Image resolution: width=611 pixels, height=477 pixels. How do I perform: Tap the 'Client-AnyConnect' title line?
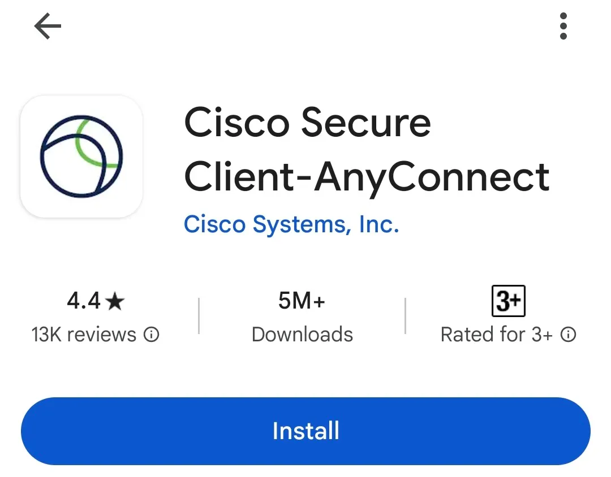(367, 176)
